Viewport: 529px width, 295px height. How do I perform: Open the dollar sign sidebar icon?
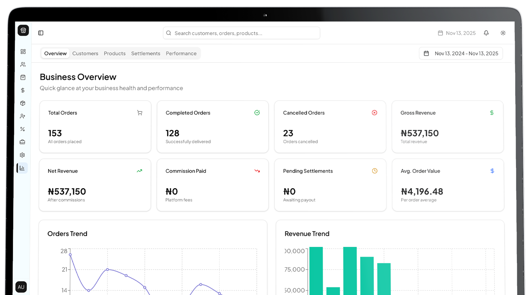click(23, 90)
